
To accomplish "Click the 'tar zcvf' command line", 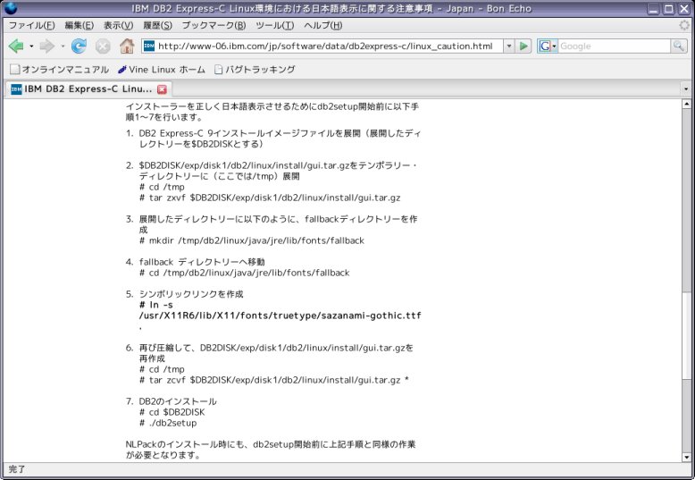I will click(x=274, y=380).
